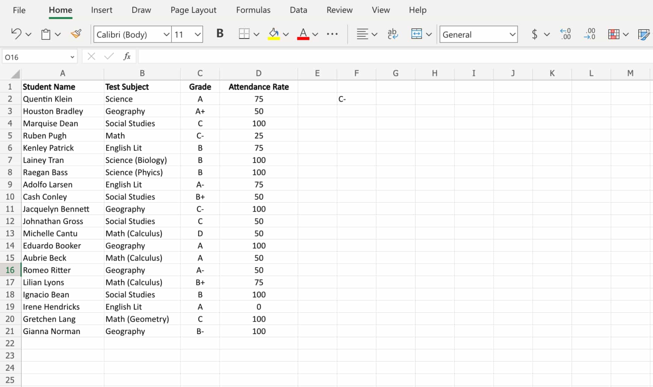Apply bold formatting with the B icon
Screen dimensions: 653x387
(220, 34)
